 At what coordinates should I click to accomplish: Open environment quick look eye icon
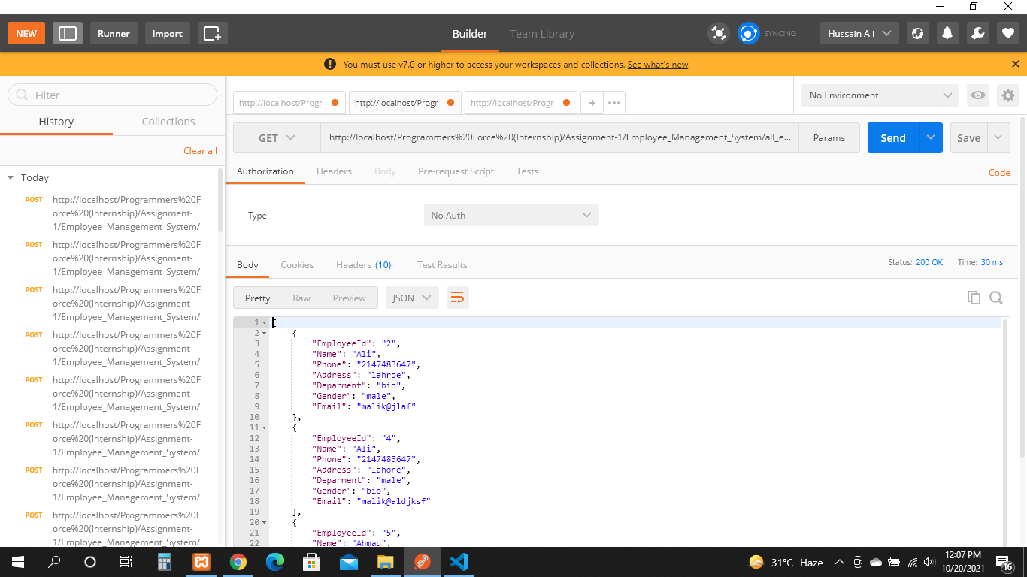977,95
